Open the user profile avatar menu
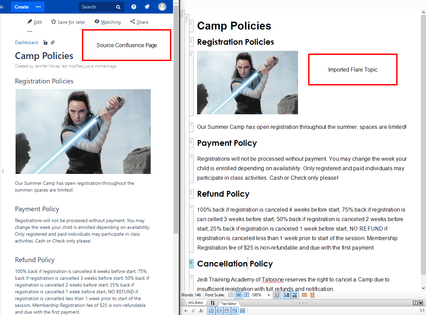 tap(162, 7)
